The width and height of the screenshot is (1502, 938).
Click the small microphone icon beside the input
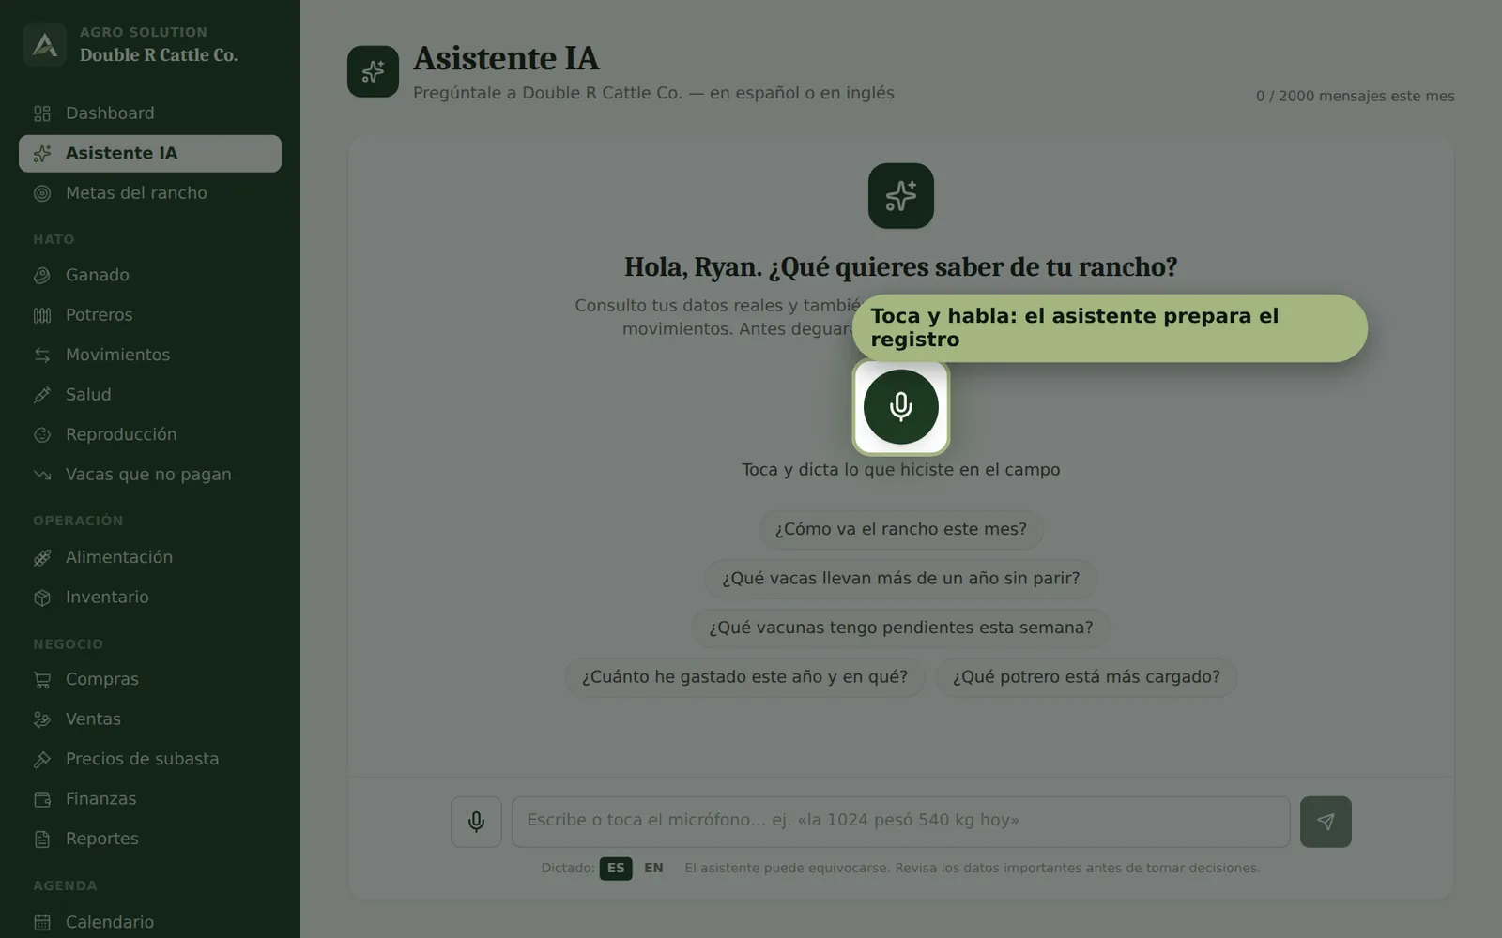[476, 822]
